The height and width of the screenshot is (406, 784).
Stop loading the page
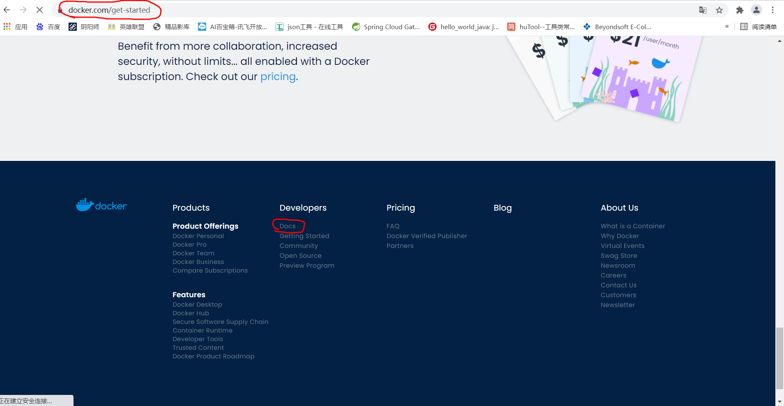[39, 10]
